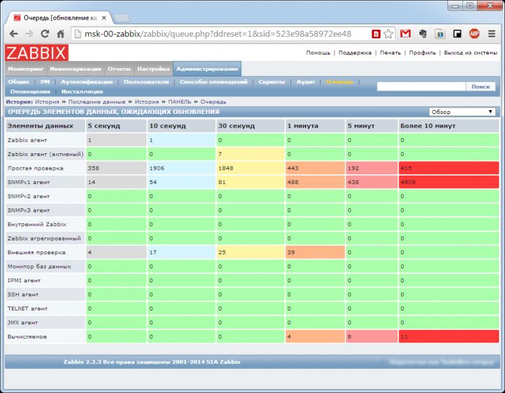Click the Поддержка link
This screenshot has height=393, width=505.
coord(355,52)
